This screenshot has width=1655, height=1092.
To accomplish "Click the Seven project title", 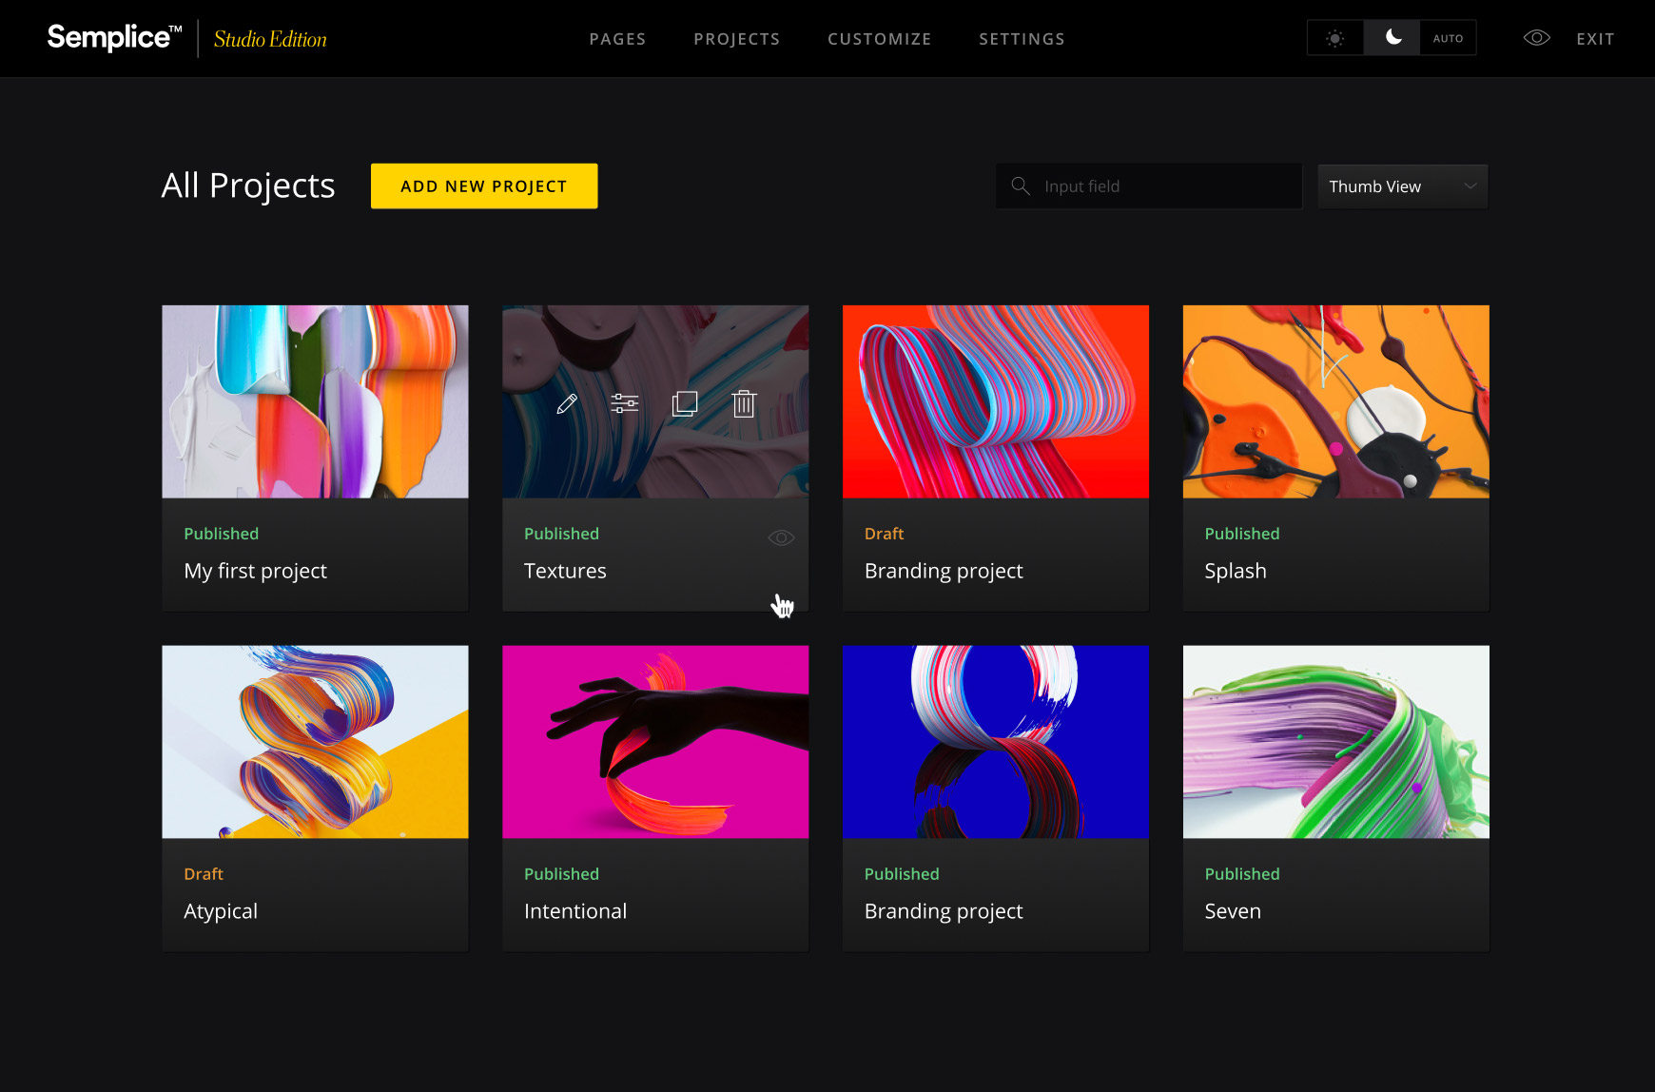I will tap(1233, 911).
